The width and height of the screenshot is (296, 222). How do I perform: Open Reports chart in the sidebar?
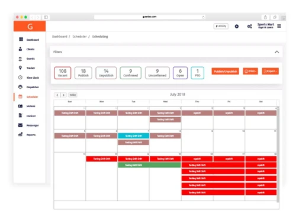click(20, 134)
